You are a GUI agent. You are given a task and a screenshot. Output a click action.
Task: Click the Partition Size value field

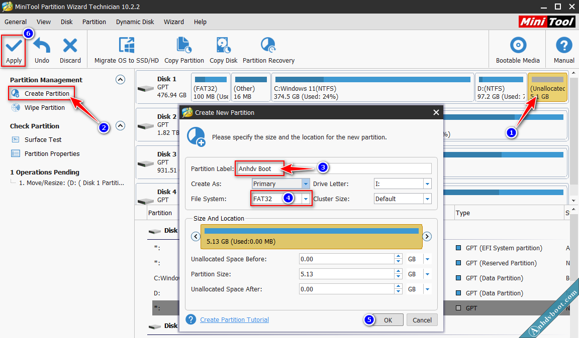coord(346,274)
